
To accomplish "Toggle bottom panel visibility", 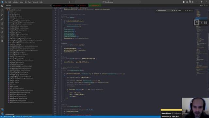I will [187, 2].
